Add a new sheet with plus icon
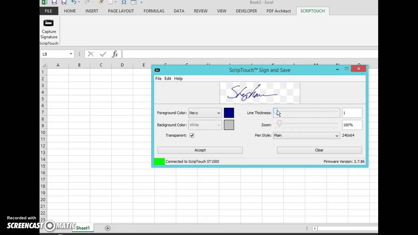418x235 pixels. (x=108, y=228)
